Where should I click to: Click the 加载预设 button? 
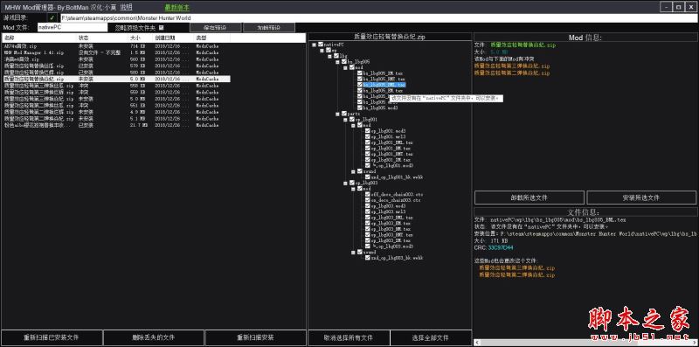coord(269,28)
